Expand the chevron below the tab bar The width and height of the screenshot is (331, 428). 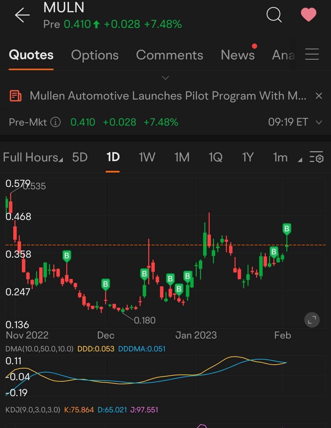pos(165,78)
